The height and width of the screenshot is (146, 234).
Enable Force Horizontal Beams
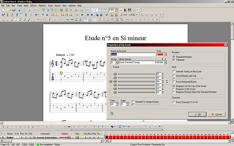pyautogui.click(x=174, y=82)
